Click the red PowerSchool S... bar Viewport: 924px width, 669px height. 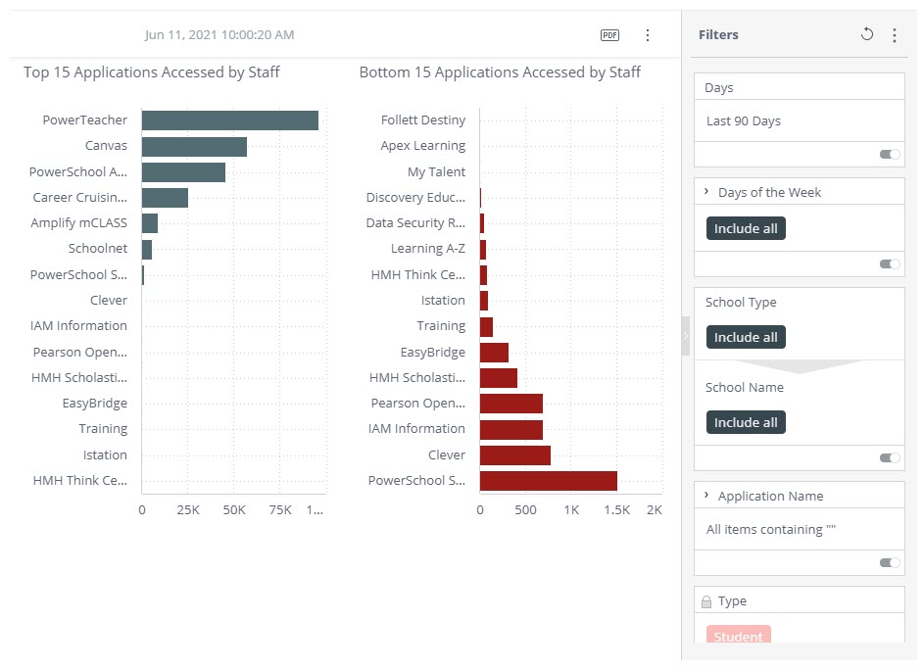pyautogui.click(x=549, y=481)
